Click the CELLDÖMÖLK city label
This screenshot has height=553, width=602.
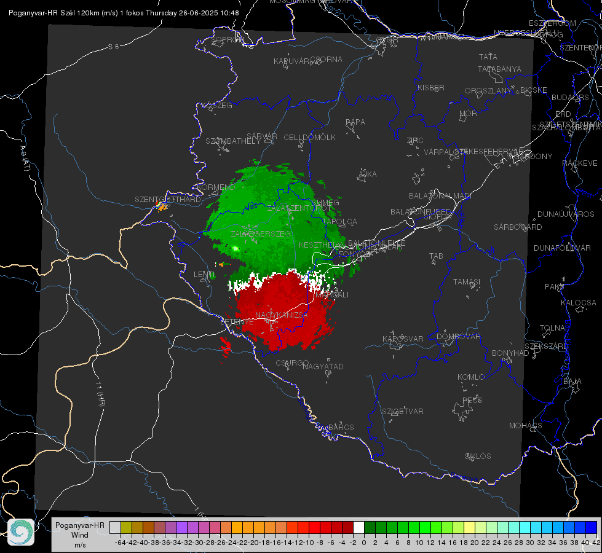pyautogui.click(x=309, y=138)
